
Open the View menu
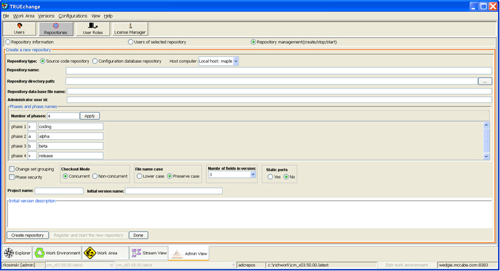pyautogui.click(x=96, y=16)
